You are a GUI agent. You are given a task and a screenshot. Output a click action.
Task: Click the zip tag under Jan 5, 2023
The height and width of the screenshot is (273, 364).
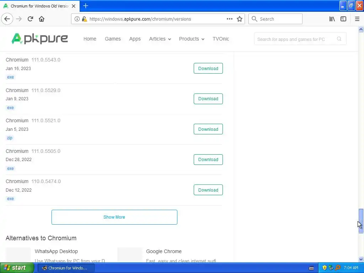(10, 138)
